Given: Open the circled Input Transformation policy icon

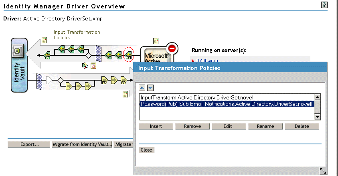Looking at the screenshot, I should click(129, 55).
